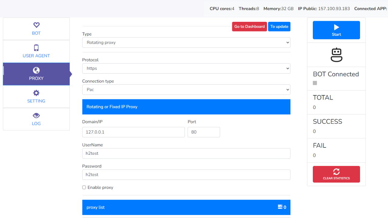Click the gear icon for SETTING

[x=36, y=93]
